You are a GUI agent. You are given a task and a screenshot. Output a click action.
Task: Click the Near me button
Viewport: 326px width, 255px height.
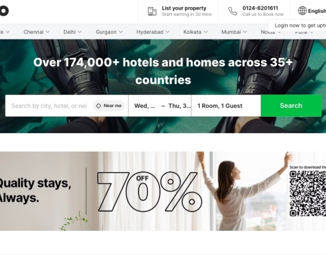[x=108, y=106]
